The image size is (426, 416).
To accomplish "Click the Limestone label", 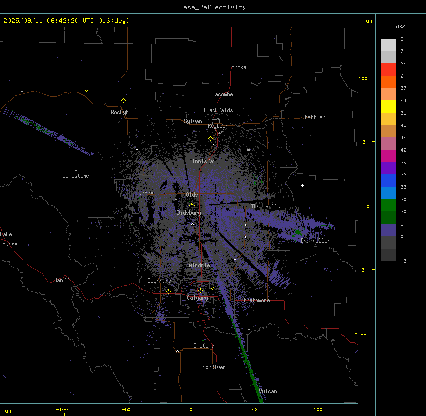I will click(76, 176).
